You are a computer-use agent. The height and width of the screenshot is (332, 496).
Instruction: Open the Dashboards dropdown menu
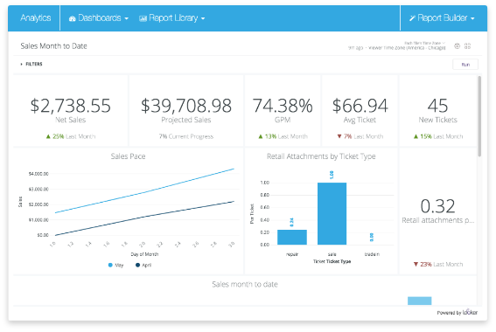click(x=99, y=18)
